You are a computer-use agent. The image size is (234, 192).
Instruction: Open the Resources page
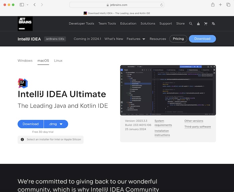(x=158, y=39)
